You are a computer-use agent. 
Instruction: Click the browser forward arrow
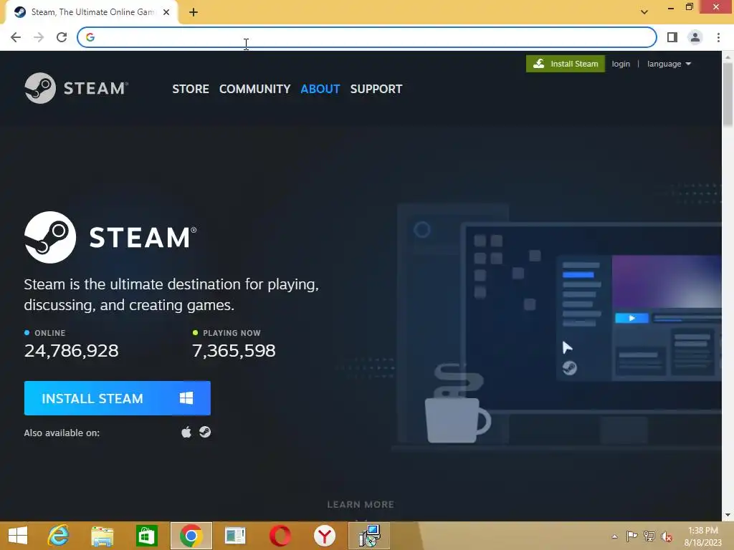pos(39,37)
